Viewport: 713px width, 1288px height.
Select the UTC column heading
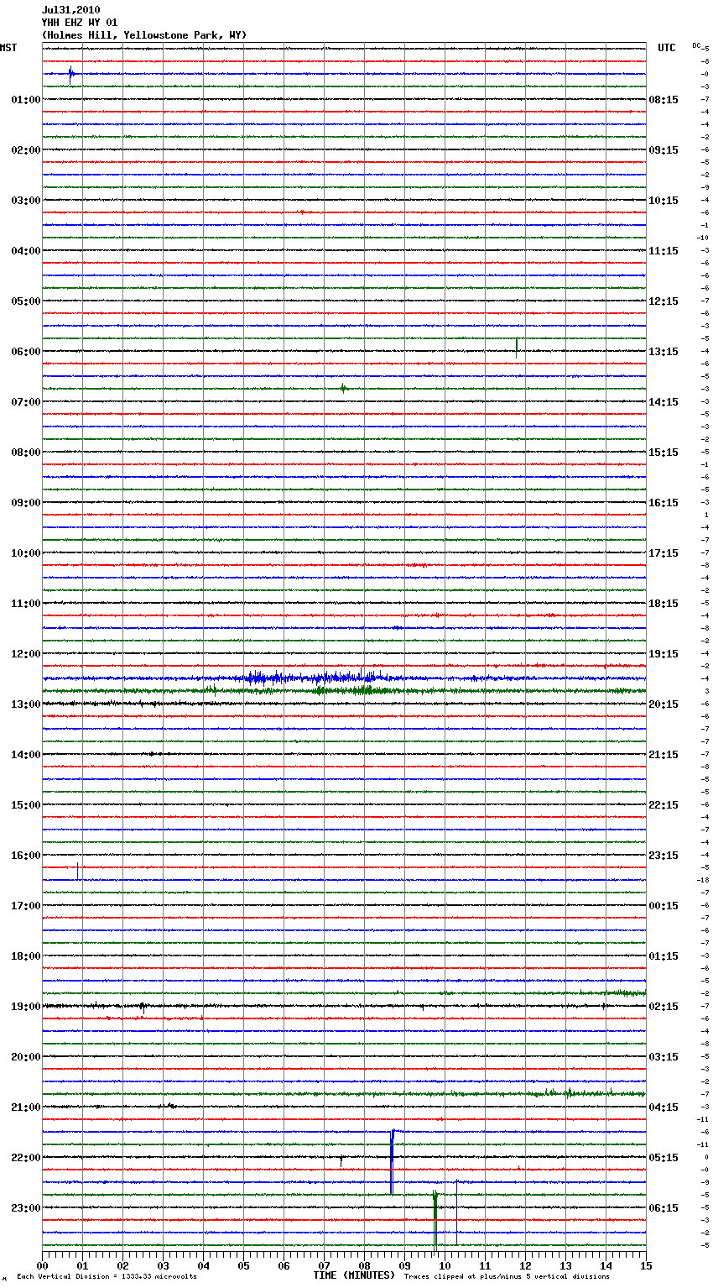click(x=666, y=48)
